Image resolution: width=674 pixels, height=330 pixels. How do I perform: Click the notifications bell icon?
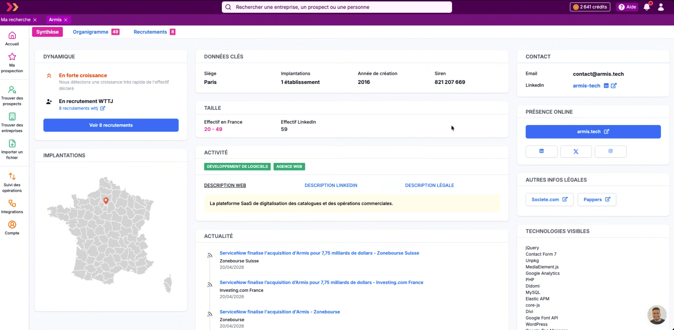647,7
